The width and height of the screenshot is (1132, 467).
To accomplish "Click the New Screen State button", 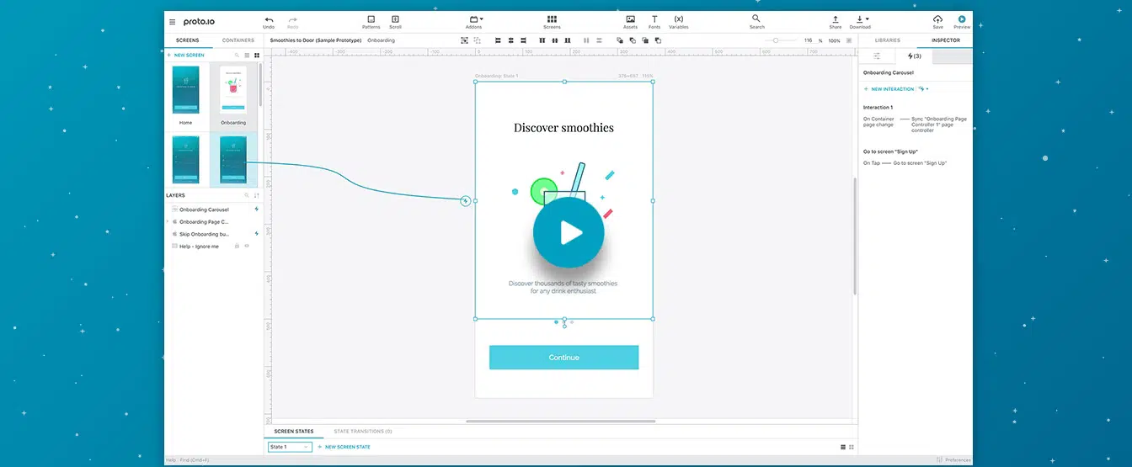I will (344, 447).
